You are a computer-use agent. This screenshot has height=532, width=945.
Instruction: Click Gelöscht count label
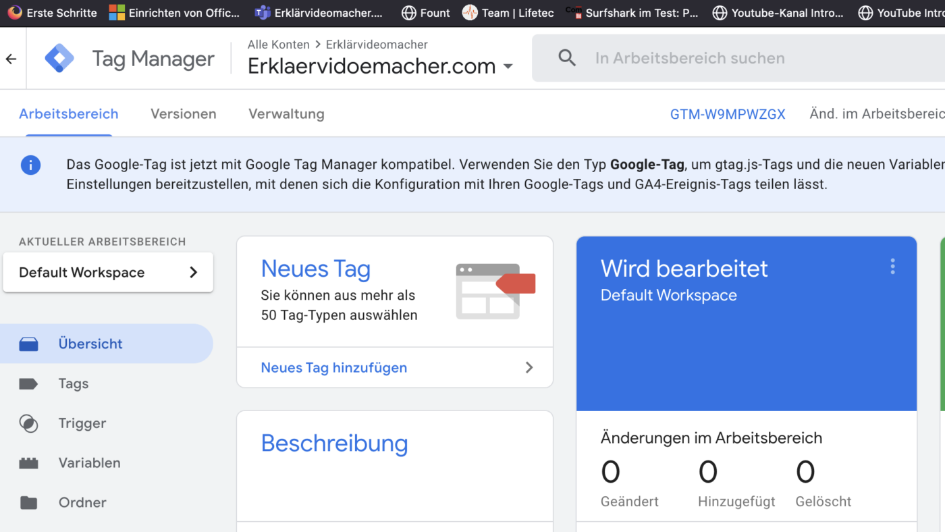pos(823,502)
